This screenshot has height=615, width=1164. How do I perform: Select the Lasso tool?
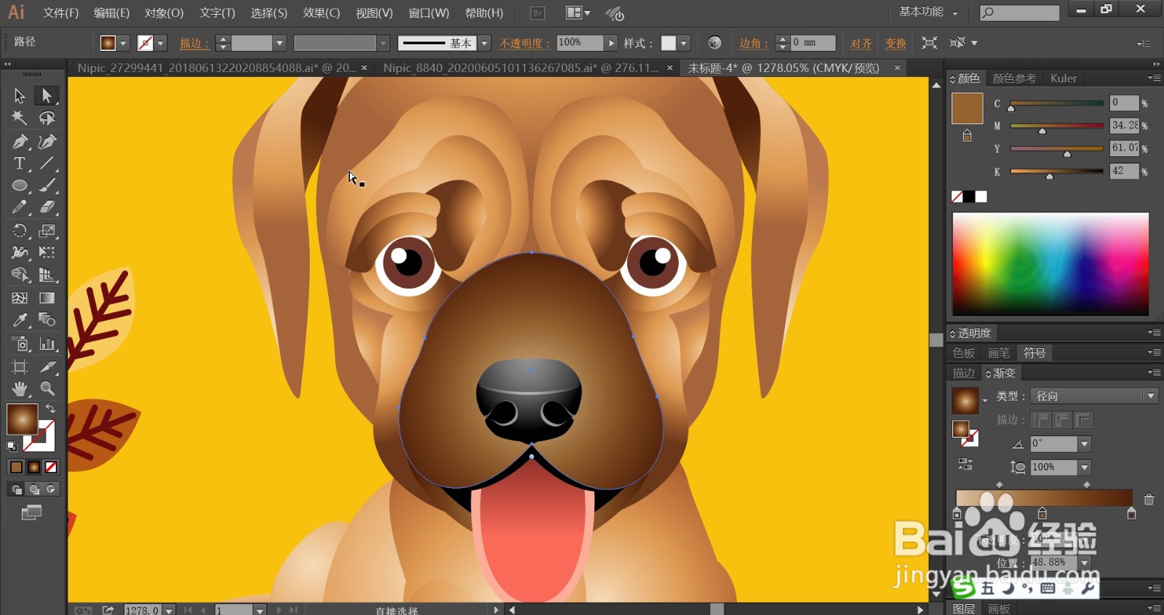click(x=47, y=118)
